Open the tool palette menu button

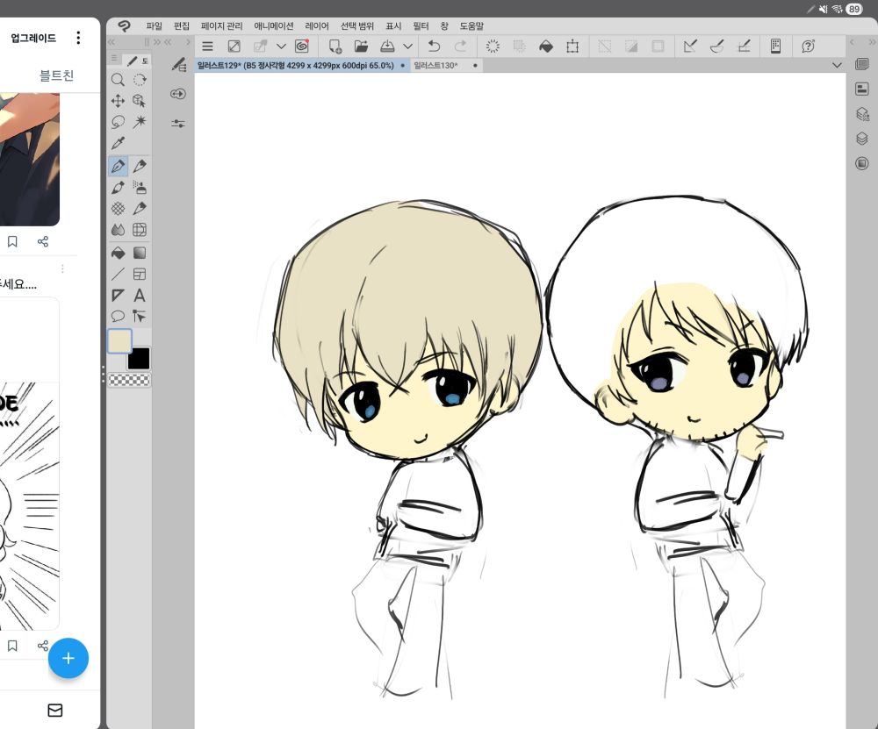point(114,58)
